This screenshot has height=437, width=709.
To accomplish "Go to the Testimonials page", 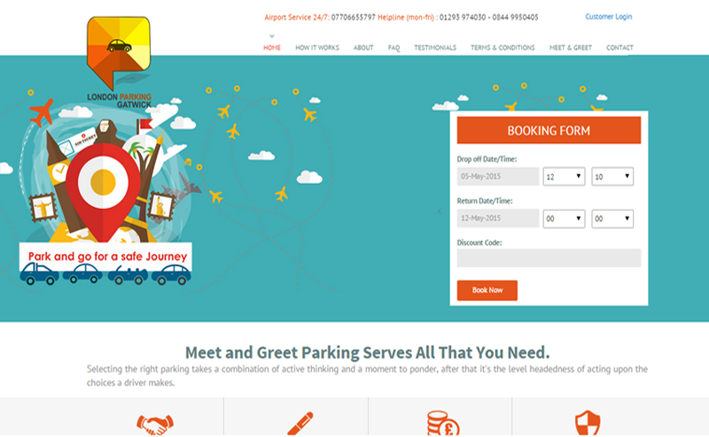I will coord(435,48).
